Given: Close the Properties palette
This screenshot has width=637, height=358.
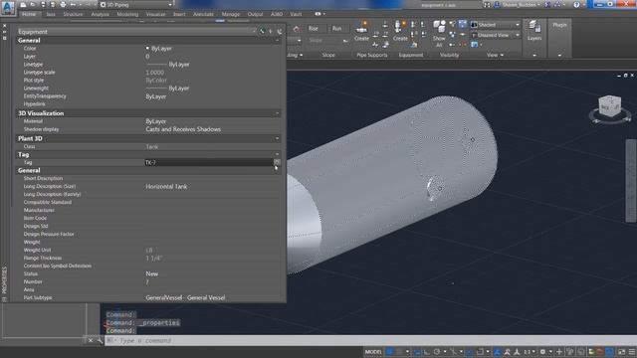Looking at the screenshot, I should (4, 26).
